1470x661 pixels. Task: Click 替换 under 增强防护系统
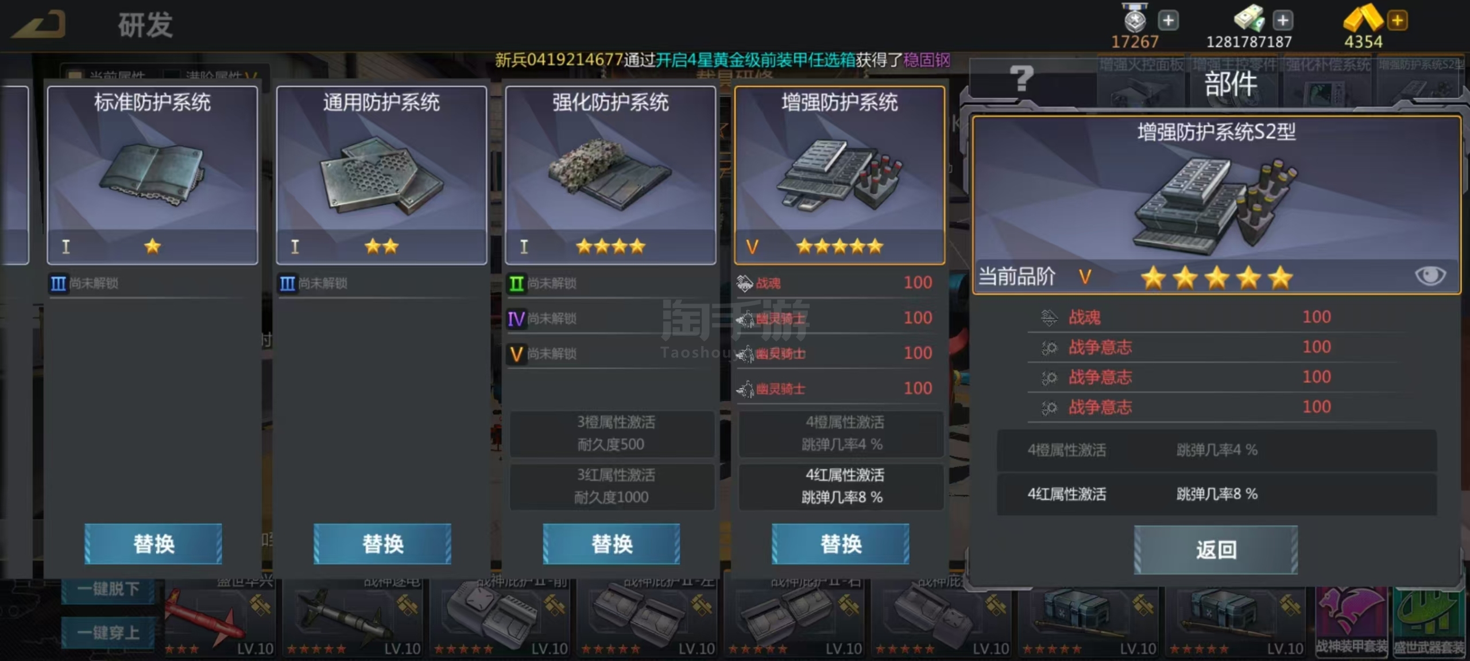(840, 543)
